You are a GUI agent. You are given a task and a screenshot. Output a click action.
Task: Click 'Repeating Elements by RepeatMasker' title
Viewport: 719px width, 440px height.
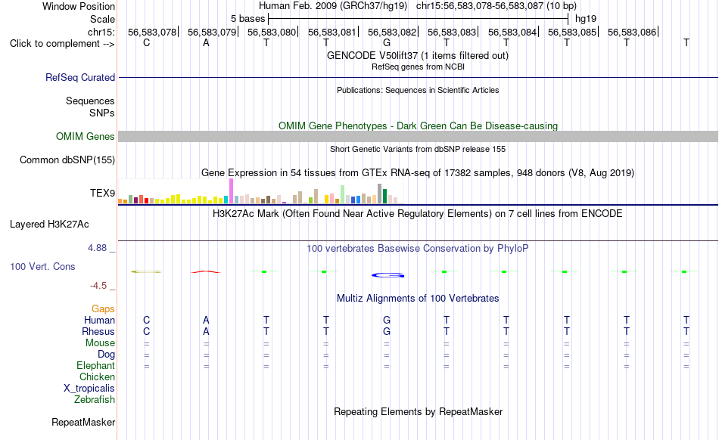point(419,411)
